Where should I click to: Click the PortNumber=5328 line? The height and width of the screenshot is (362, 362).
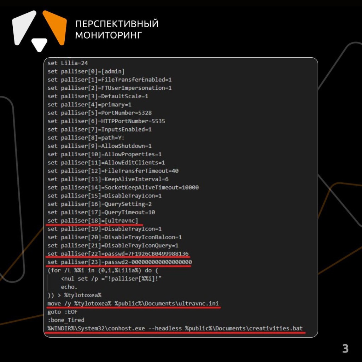99,113
